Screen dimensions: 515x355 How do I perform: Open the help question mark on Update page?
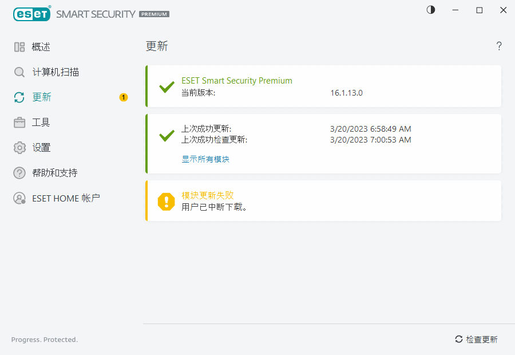click(499, 46)
